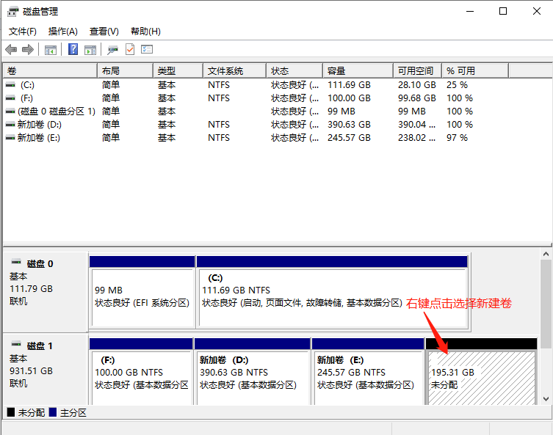Select the 磁盘 1 disk label panel
Screen dimensions: 553x435
(45, 369)
